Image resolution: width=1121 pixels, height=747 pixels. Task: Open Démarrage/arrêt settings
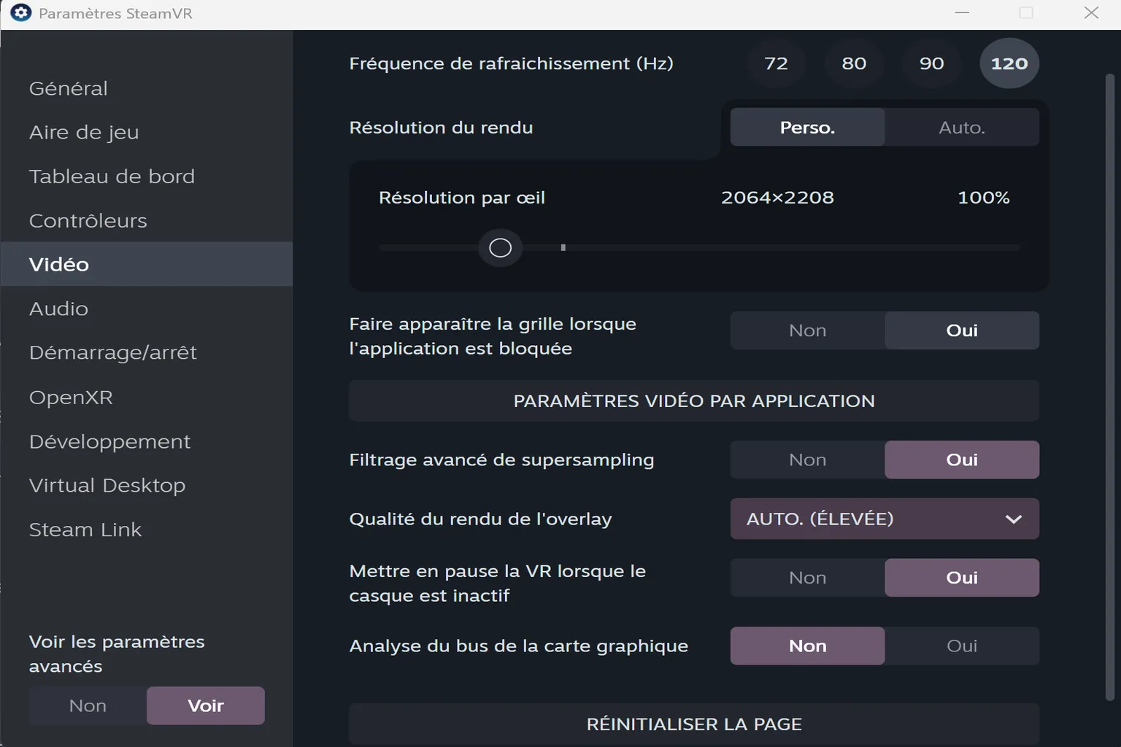(x=146, y=352)
